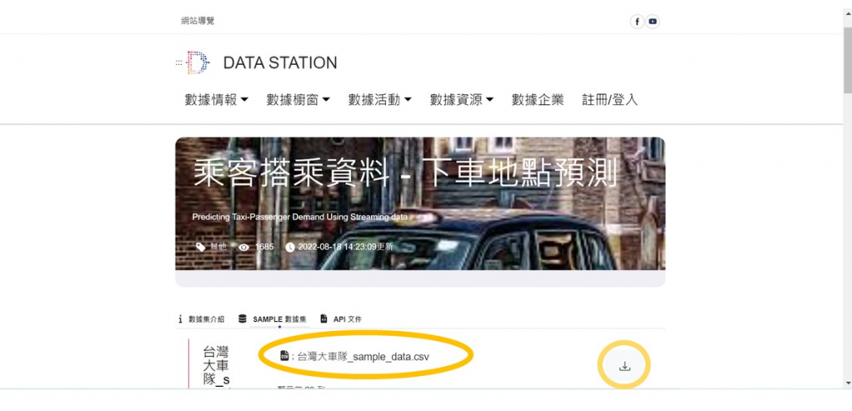Expand the 數據資源 dropdown menu
Image resolution: width=852 pixels, height=411 pixels.
[x=461, y=100]
